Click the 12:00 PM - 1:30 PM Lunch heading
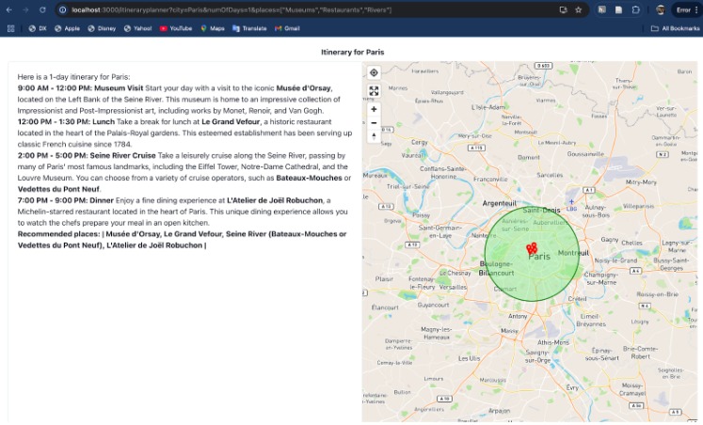The width and height of the screenshot is (703, 425). pos(66,122)
